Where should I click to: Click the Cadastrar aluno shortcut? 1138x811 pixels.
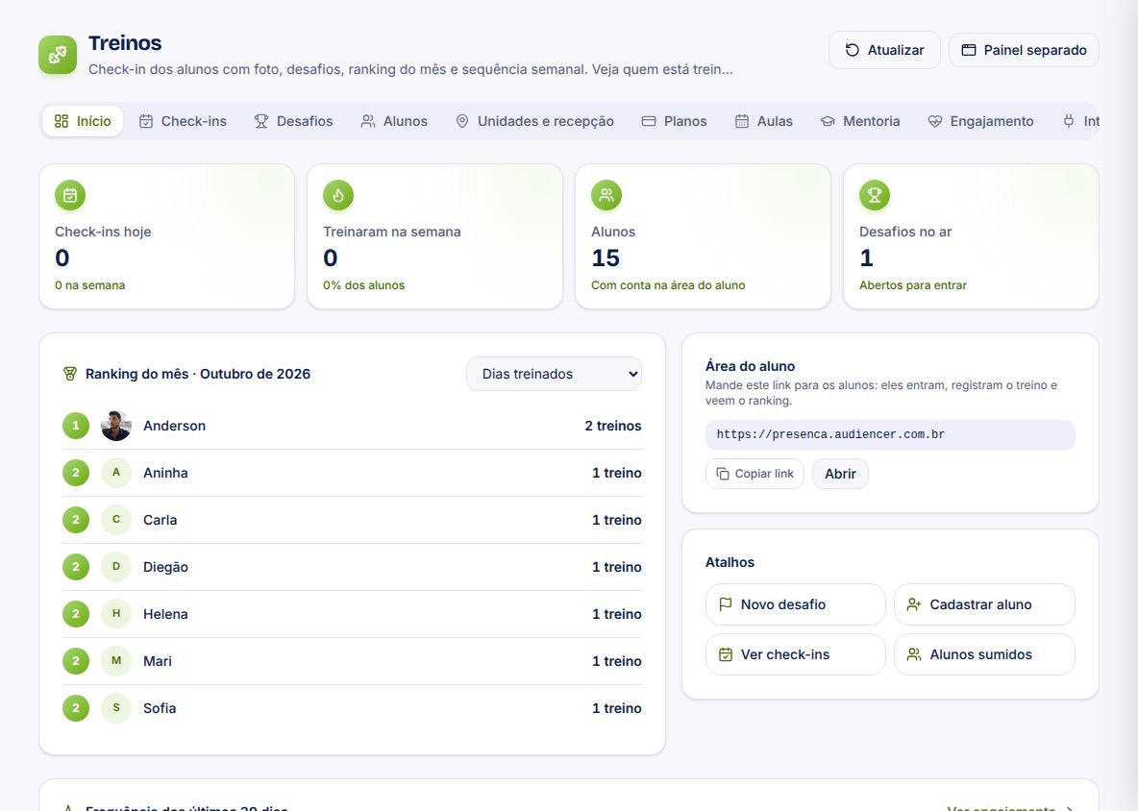(984, 604)
